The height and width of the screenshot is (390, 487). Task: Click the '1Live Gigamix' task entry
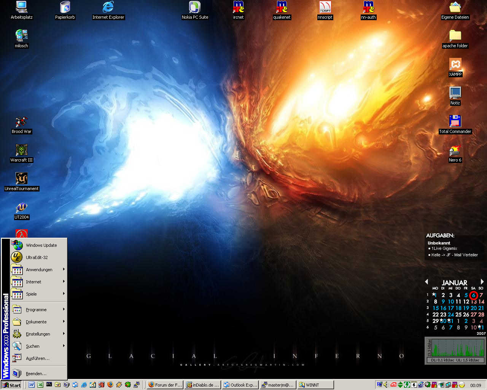click(444, 248)
